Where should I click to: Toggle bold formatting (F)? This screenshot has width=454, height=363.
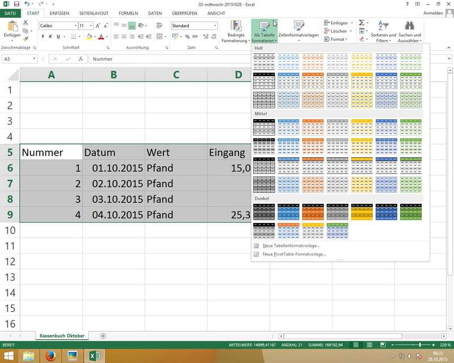(43, 37)
